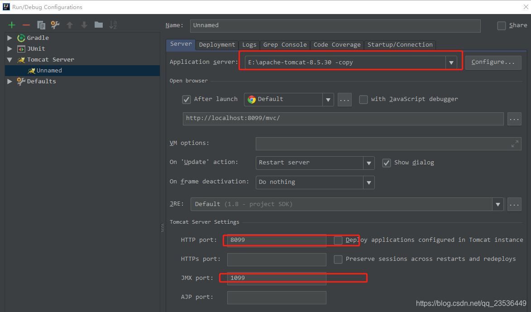
Task: Click the AJP port field
Action: pyautogui.click(x=277, y=298)
